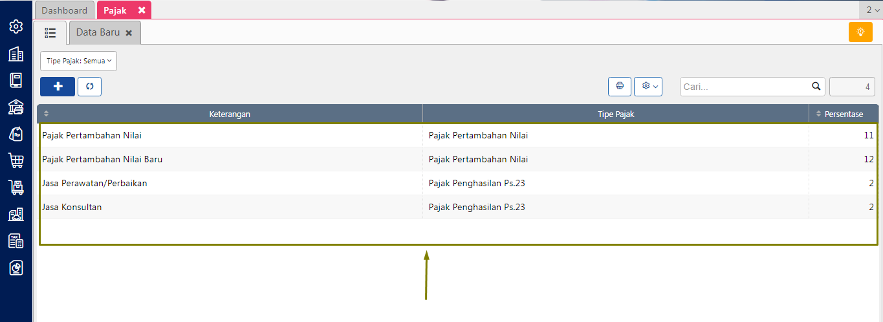The height and width of the screenshot is (322, 883).
Task: Open the pie chart report icon
Action: tap(16, 268)
